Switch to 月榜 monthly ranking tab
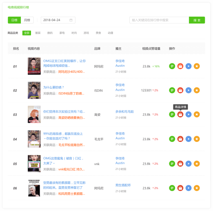 (x=27, y=20)
